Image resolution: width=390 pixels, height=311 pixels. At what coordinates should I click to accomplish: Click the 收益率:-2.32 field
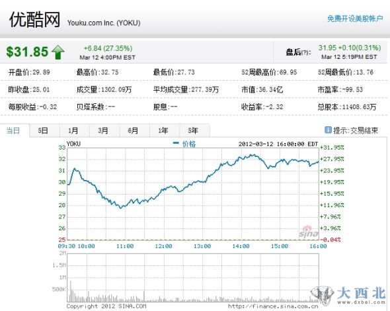tap(262, 107)
